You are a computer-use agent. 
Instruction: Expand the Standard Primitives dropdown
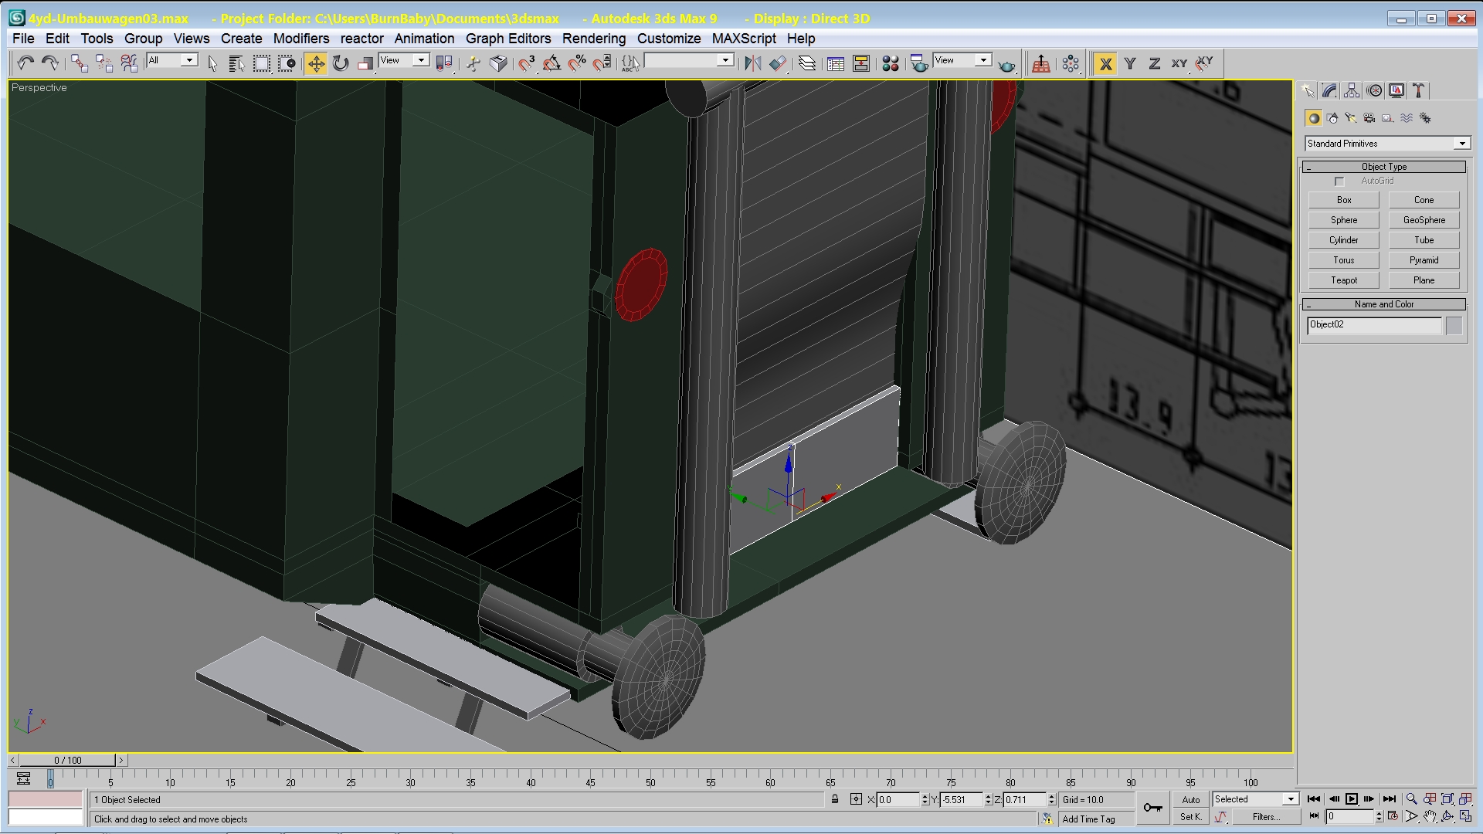click(x=1462, y=144)
